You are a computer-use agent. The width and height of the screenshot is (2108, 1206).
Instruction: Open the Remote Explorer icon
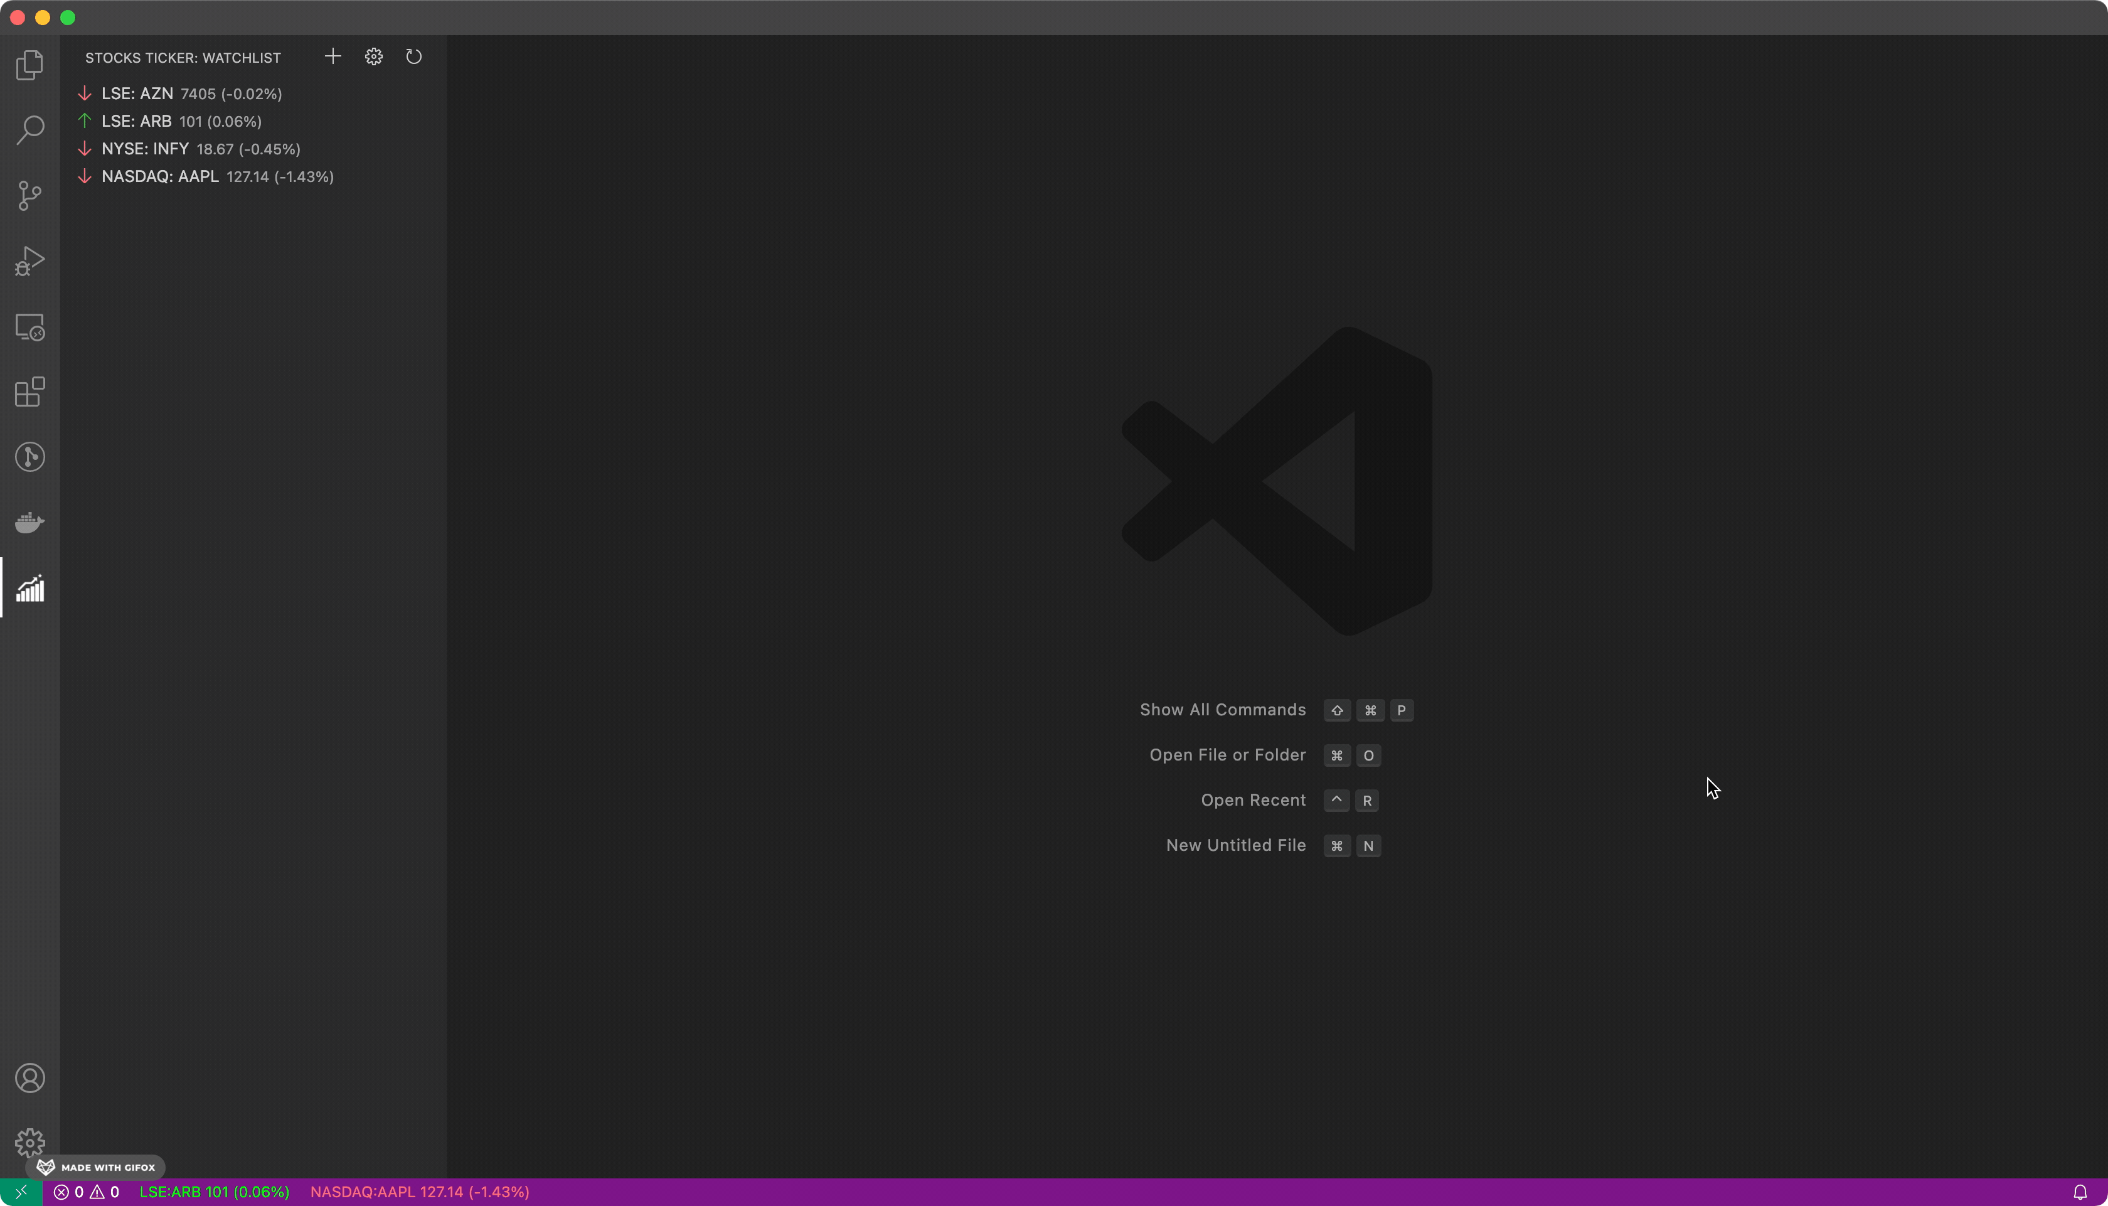click(x=30, y=327)
